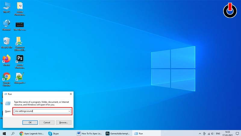Launch Notepad++ from the desktop shortcut
This screenshot has height=136, width=241.
coord(20,78)
